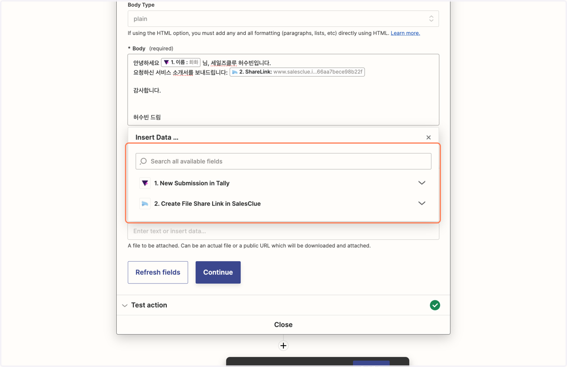Click the green checkmark status icon
Screen dimensions: 567x367
tap(435, 305)
